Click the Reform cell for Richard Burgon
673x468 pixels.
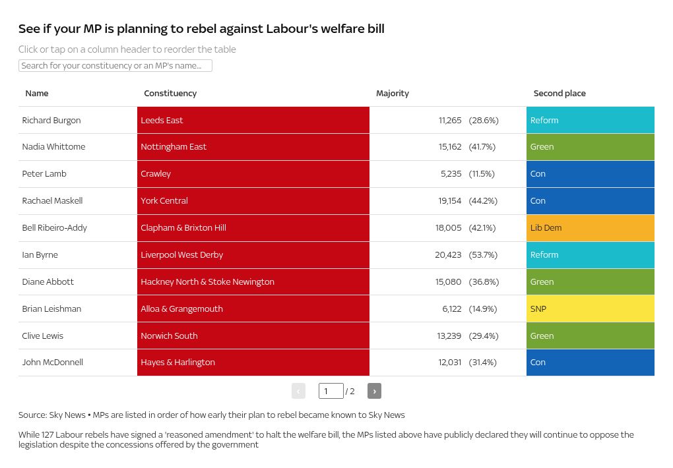click(x=591, y=120)
